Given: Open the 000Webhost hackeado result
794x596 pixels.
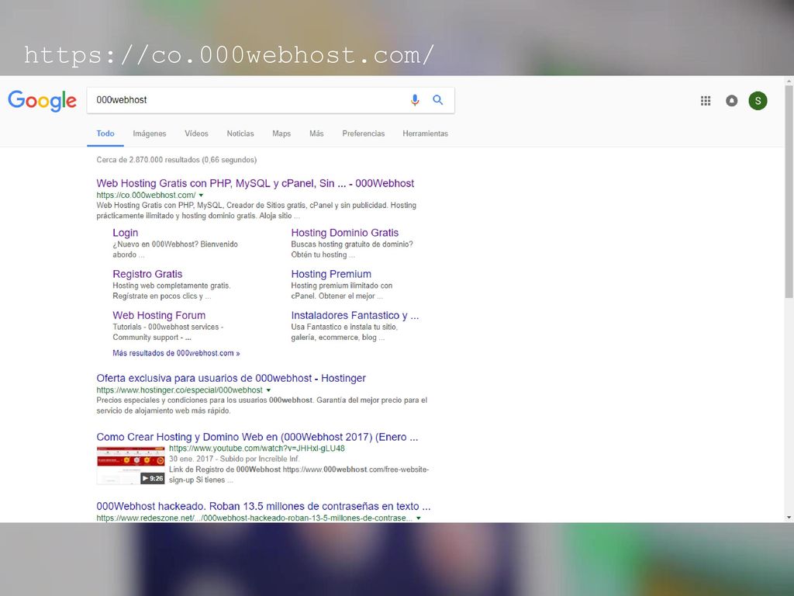Looking at the screenshot, I should coord(264,506).
